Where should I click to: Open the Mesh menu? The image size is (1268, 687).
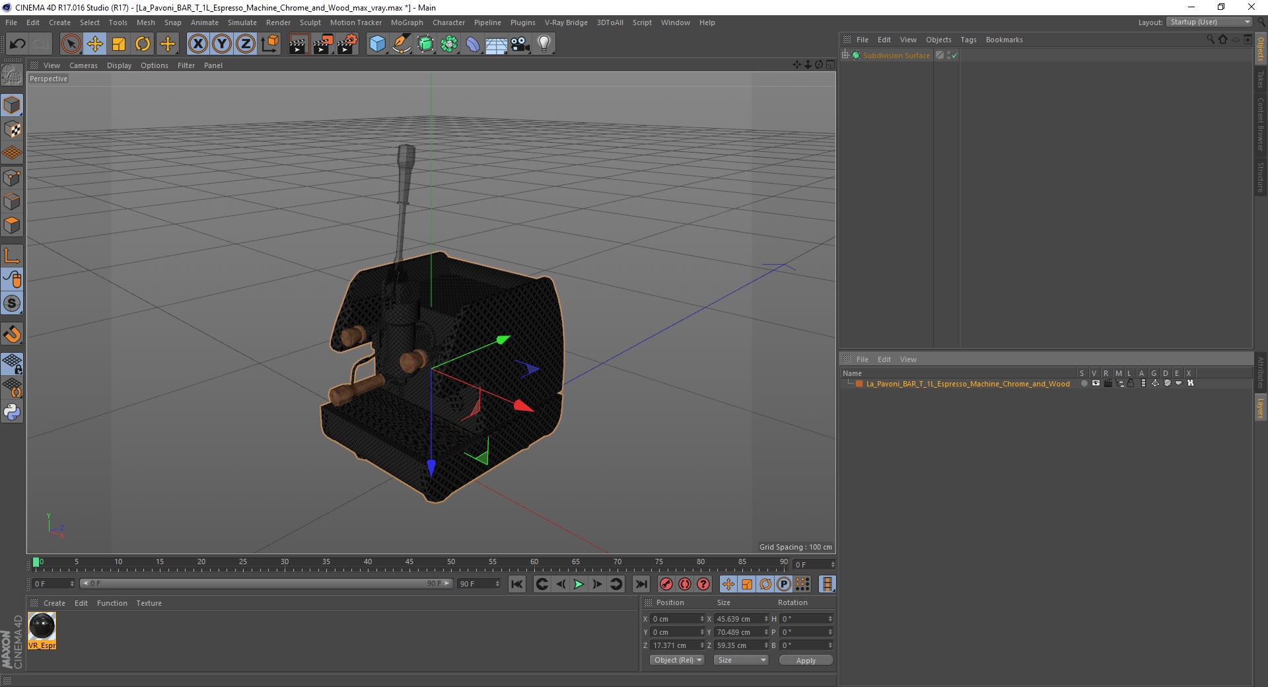145,22
